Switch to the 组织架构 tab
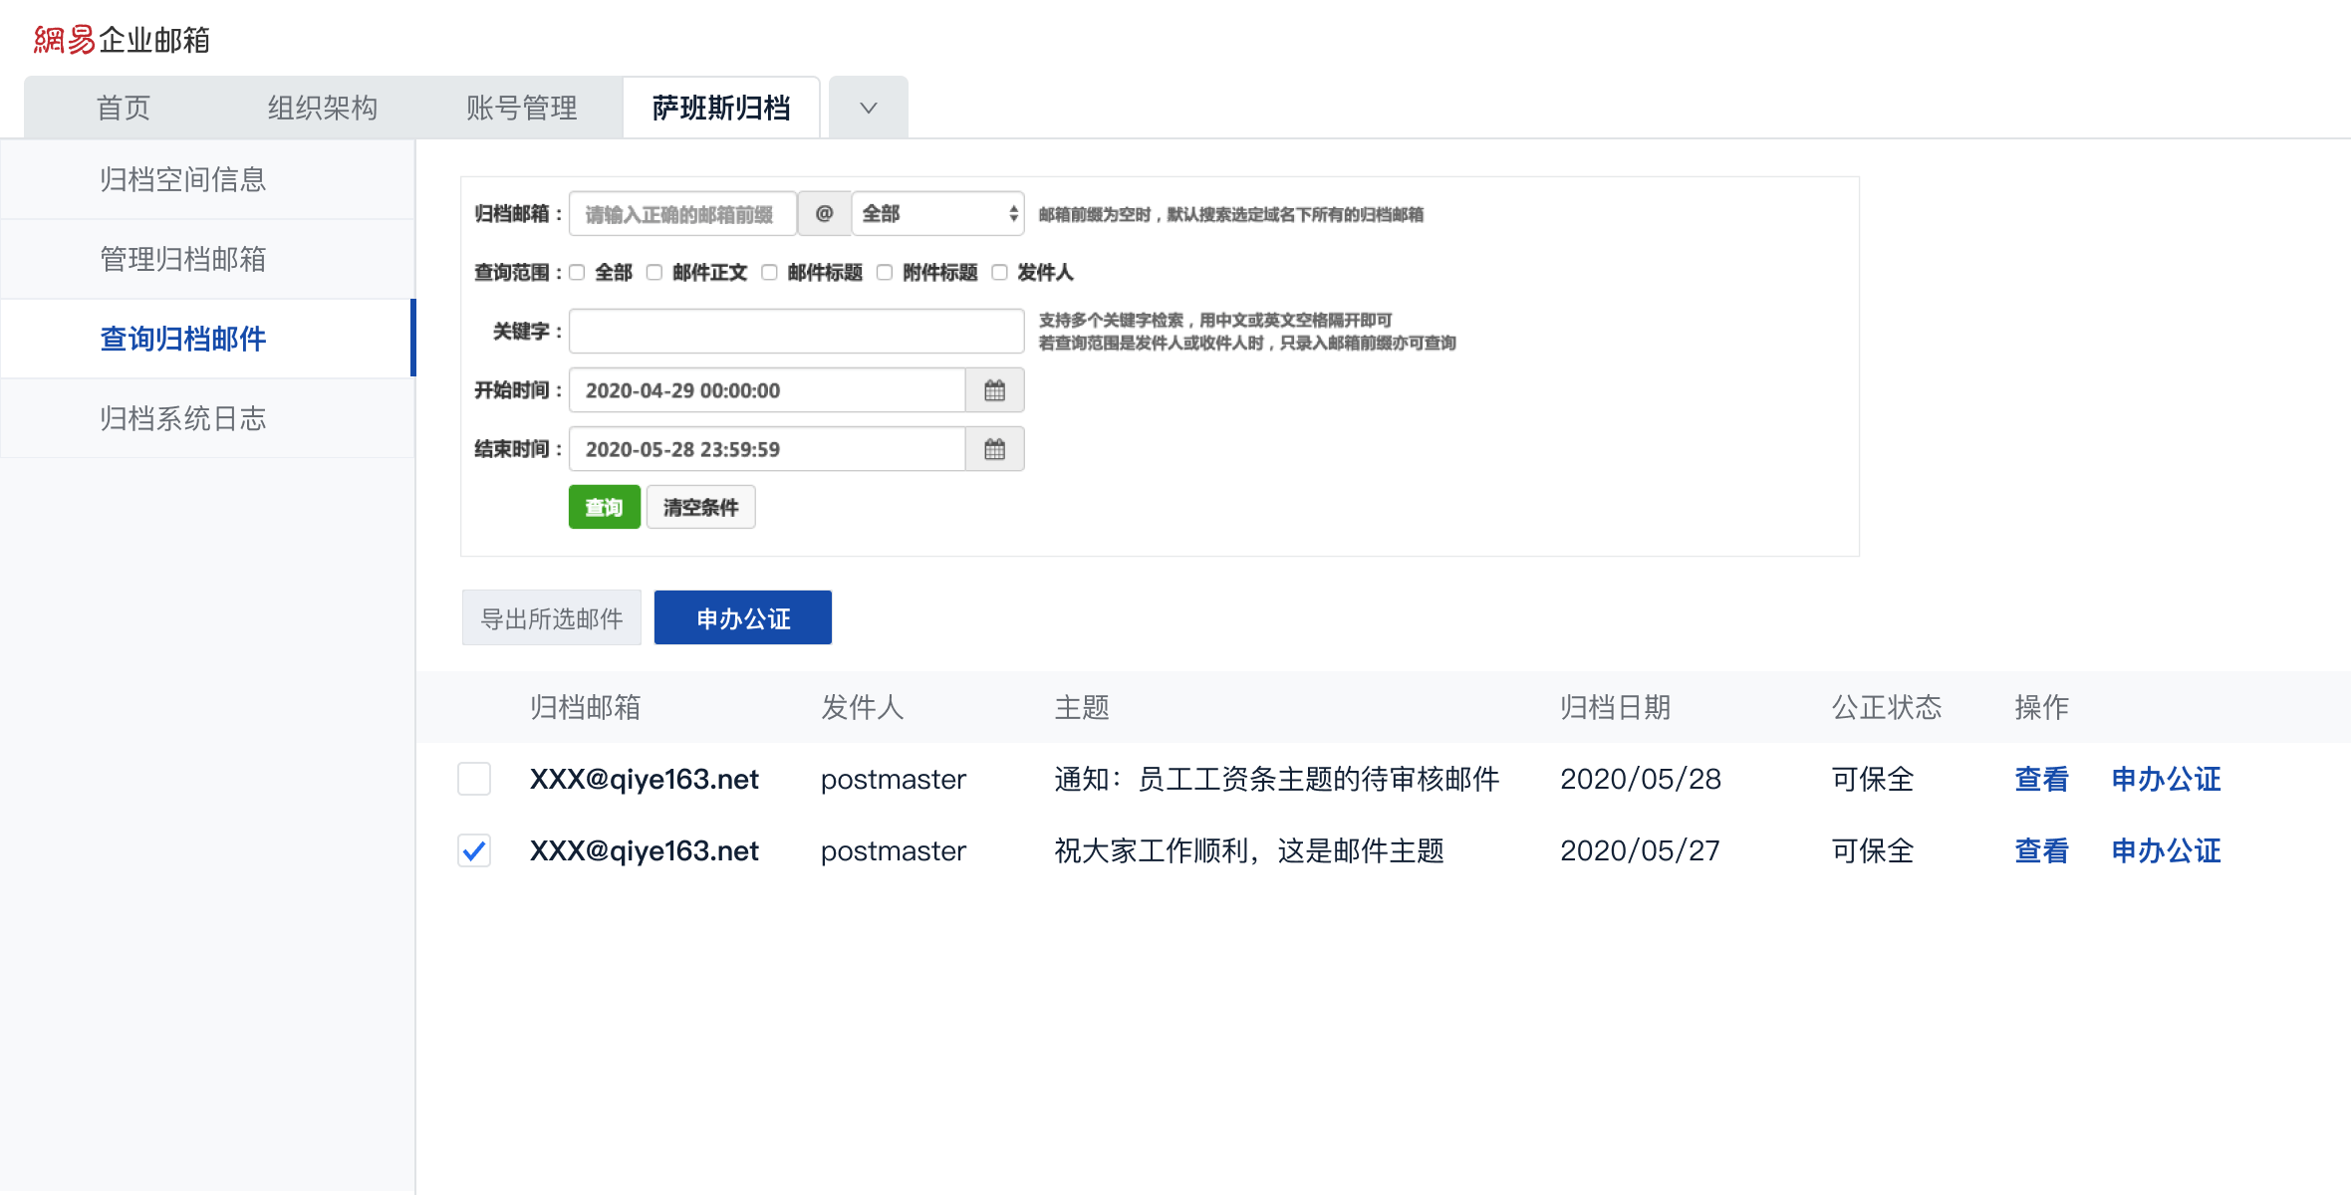The width and height of the screenshot is (2351, 1195). coord(322,108)
